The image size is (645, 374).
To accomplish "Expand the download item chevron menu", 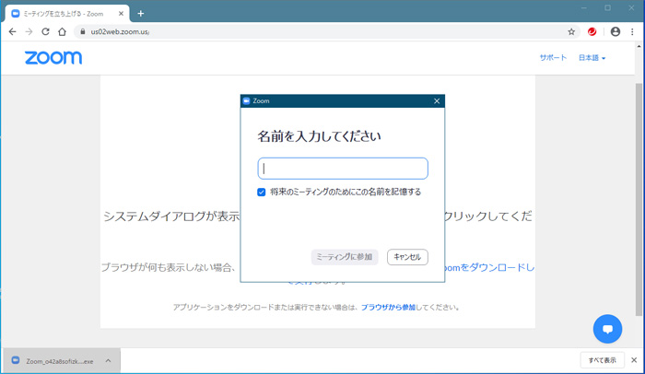I will [x=108, y=361].
